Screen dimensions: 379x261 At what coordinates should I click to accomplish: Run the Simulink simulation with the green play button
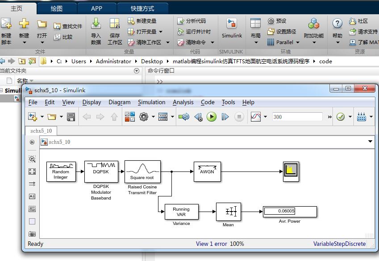(x=212, y=117)
